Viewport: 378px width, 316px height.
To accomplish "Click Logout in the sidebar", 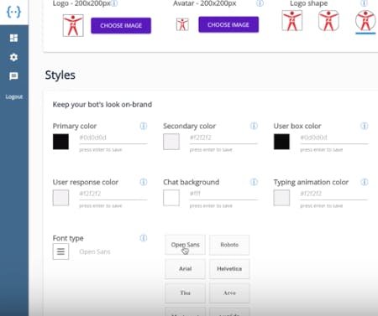I will [x=14, y=96].
